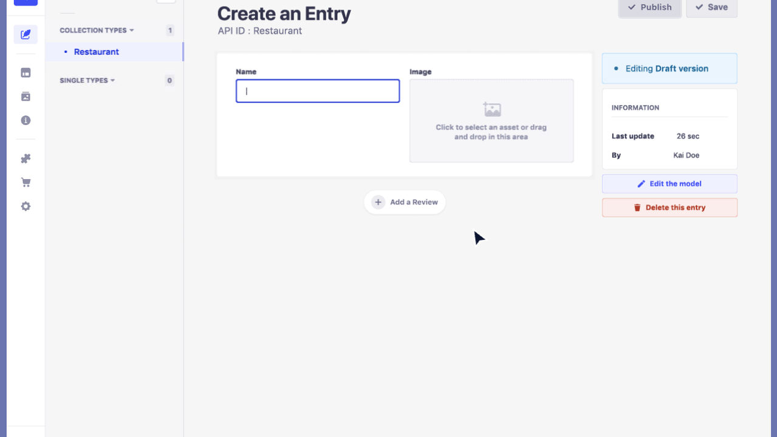Open the Marketplace shopping cart icon
The image size is (777, 437).
[x=26, y=182]
